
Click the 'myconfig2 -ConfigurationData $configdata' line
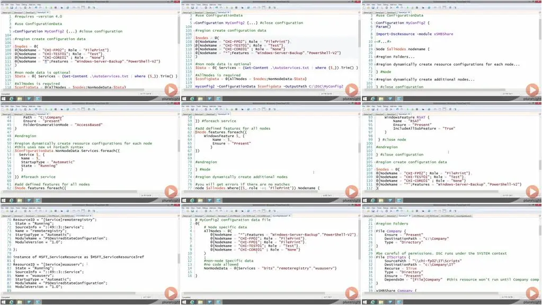[269, 86]
